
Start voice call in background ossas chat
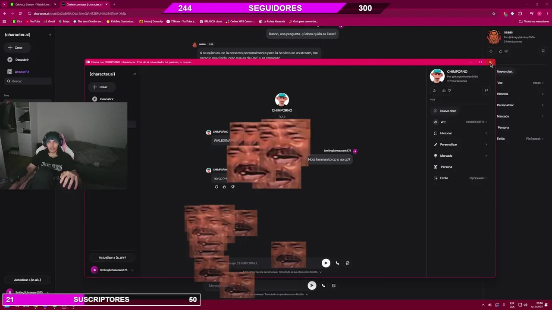323,285
